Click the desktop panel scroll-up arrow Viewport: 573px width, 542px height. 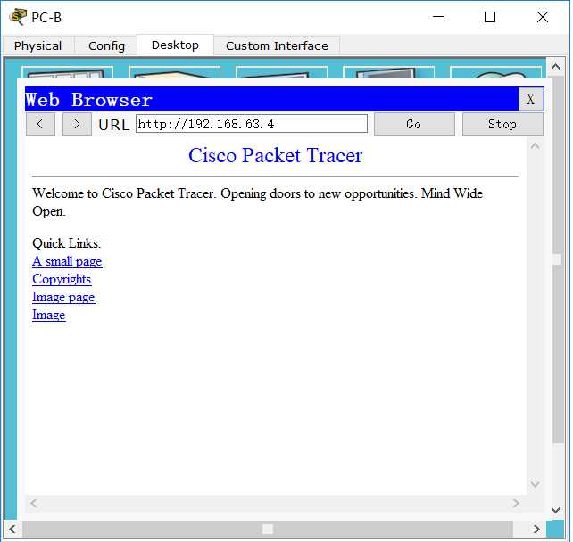click(555, 67)
